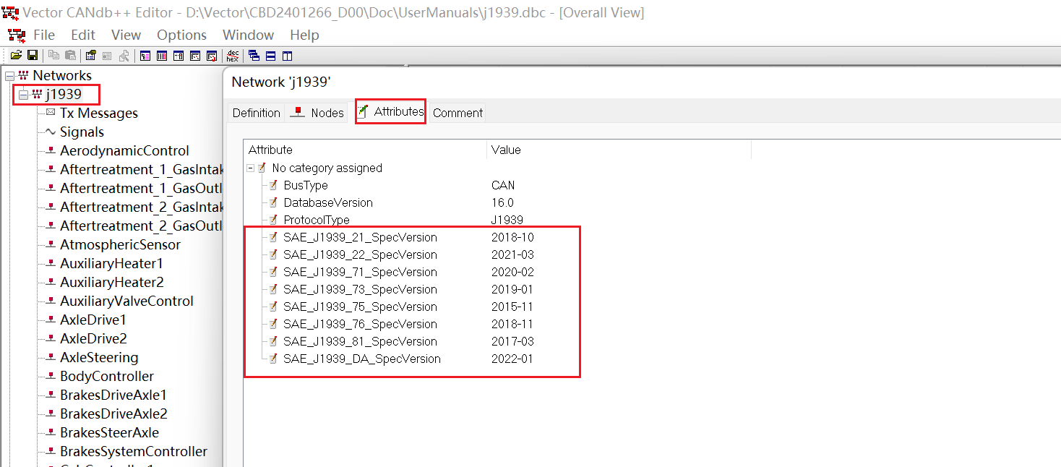Click the Open database toolbar icon
The image size is (1061, 467).
(16, 56)
